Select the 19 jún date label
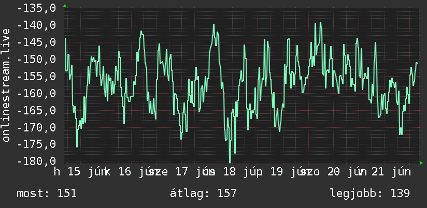Viewport: 427px width, 208px height. 287,172
